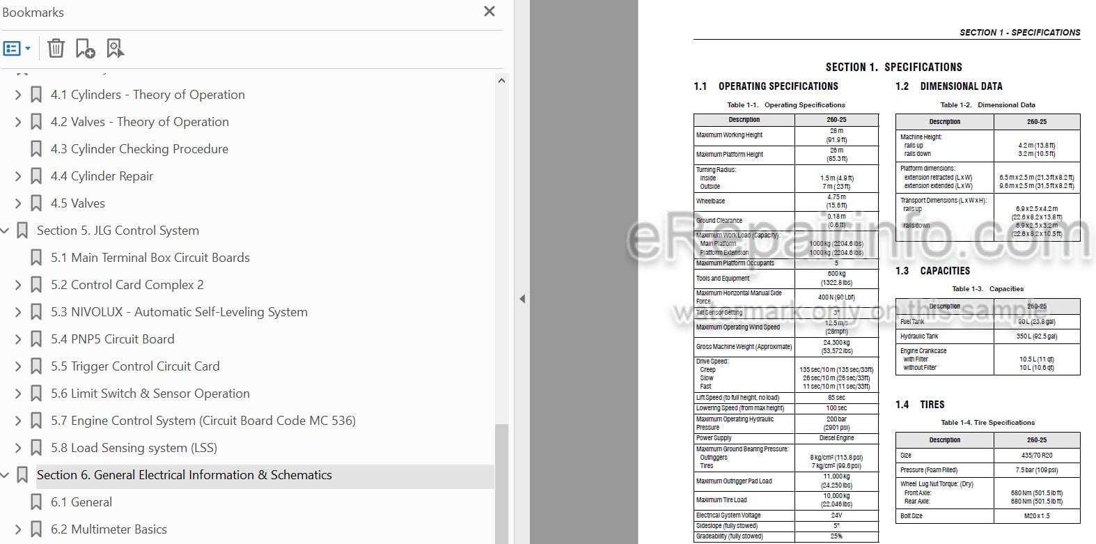Expand the 5.4 PNP5 Circuit Board bookmark
This screenshot has height=544, width=1096.
coord(18,339)
